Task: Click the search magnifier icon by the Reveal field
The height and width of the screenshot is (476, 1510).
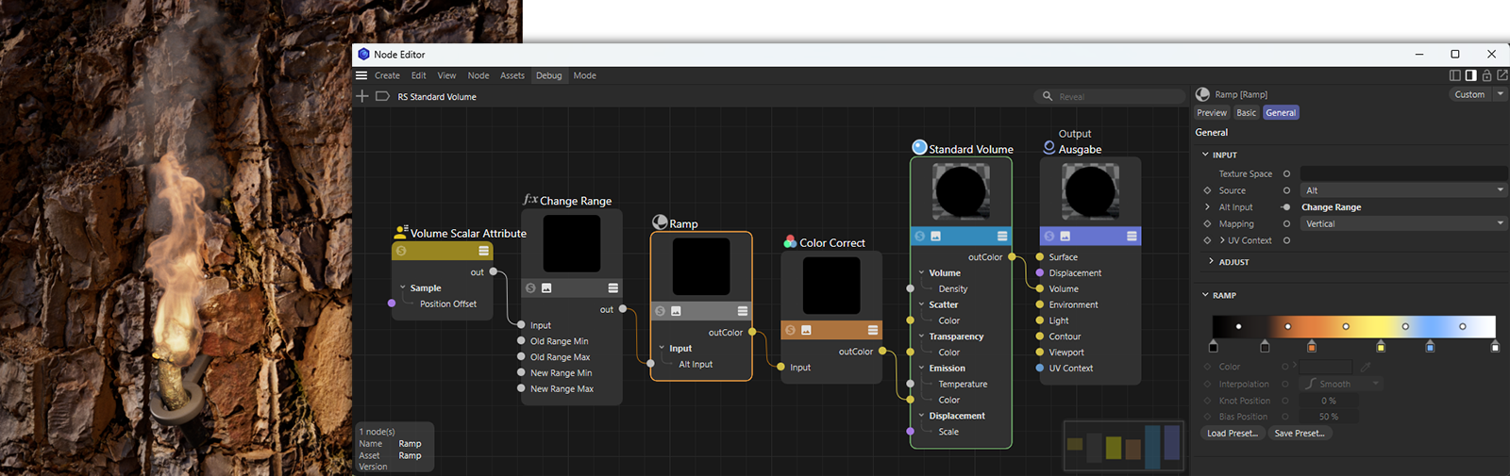Action: pyautogui.click(x=1047, y=96)
